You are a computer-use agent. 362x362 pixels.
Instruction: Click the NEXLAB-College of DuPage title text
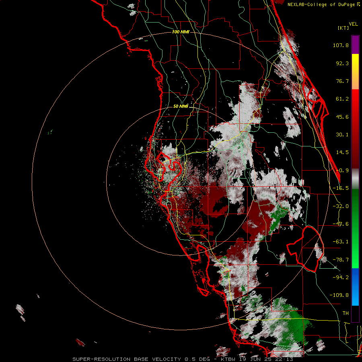coord(323,4)
